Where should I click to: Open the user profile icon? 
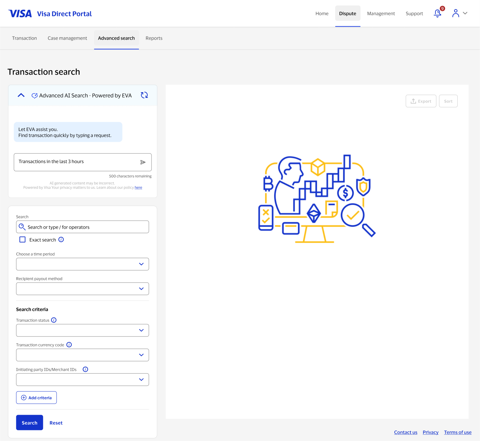pos(456,13)
